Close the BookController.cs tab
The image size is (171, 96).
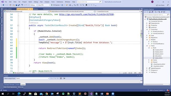click(32, 9)
